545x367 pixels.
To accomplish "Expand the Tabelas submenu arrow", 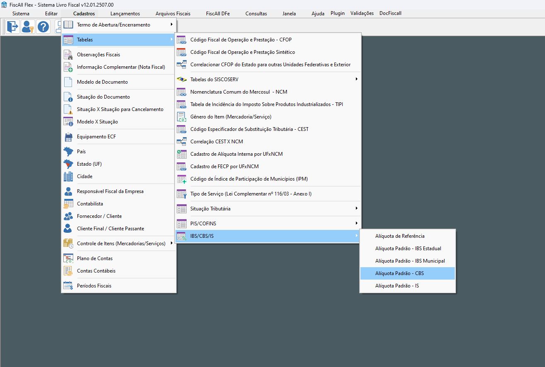I will click(171, 39).
